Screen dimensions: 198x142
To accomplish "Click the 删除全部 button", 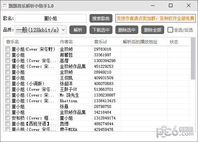I will pyautogui.click(x=152, y=30).
